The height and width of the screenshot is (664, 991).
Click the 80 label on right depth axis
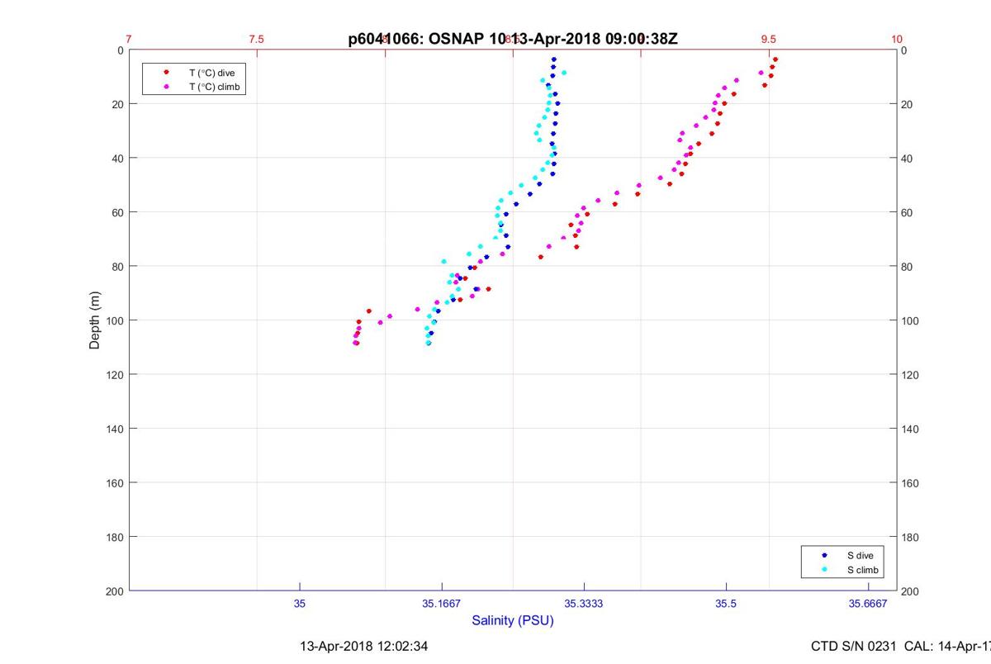pyautogui.click(x=907, y=267)
